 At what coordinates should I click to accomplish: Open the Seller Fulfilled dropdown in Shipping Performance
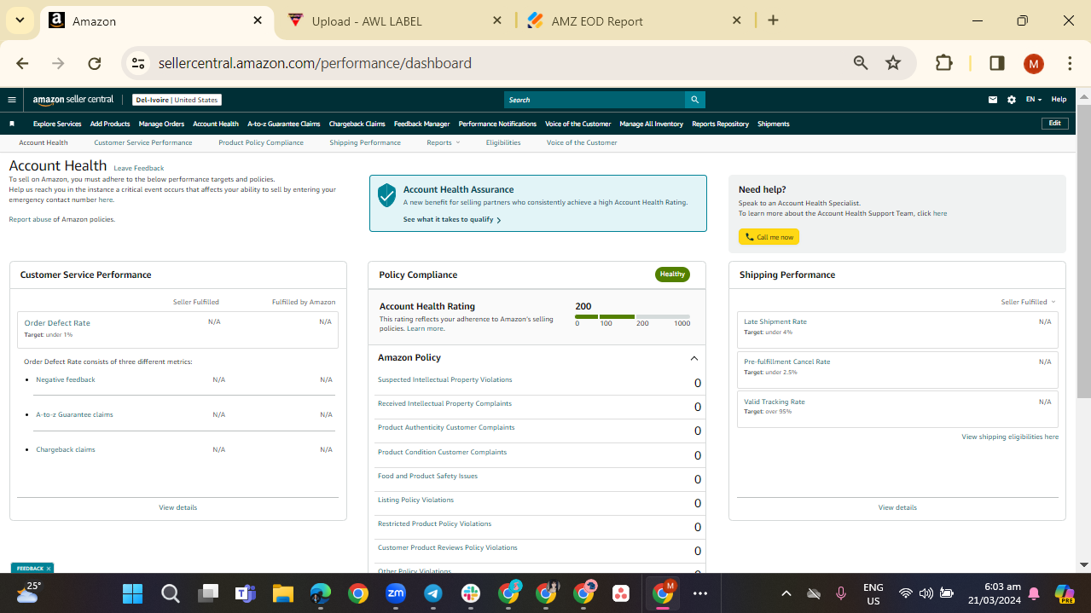pyautogui.click(x=1028, y=302)
